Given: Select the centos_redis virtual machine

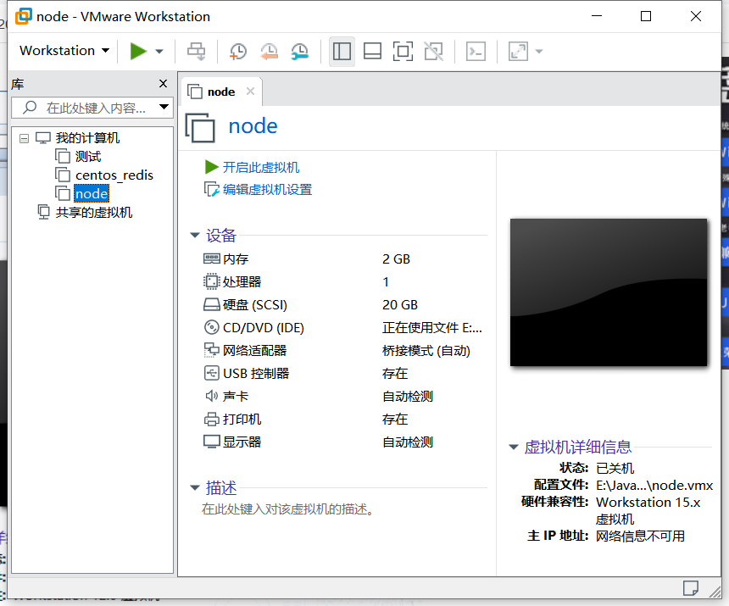Looking at the screenshot, I should [x=114, y=175].
